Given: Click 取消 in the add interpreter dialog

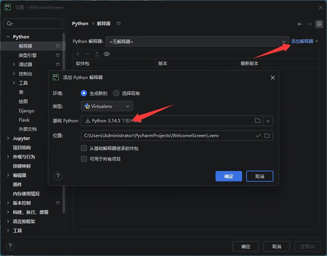Looking at the screenshot, I should coord(260,176).
